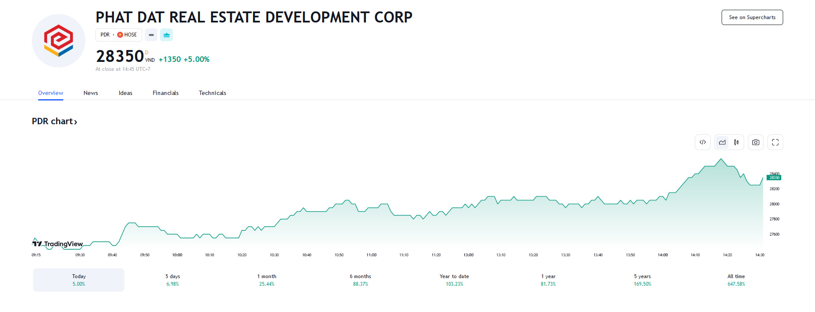Viewport: 815px width, 312px height.
Task: Go to the News tab
Action: 91,93
